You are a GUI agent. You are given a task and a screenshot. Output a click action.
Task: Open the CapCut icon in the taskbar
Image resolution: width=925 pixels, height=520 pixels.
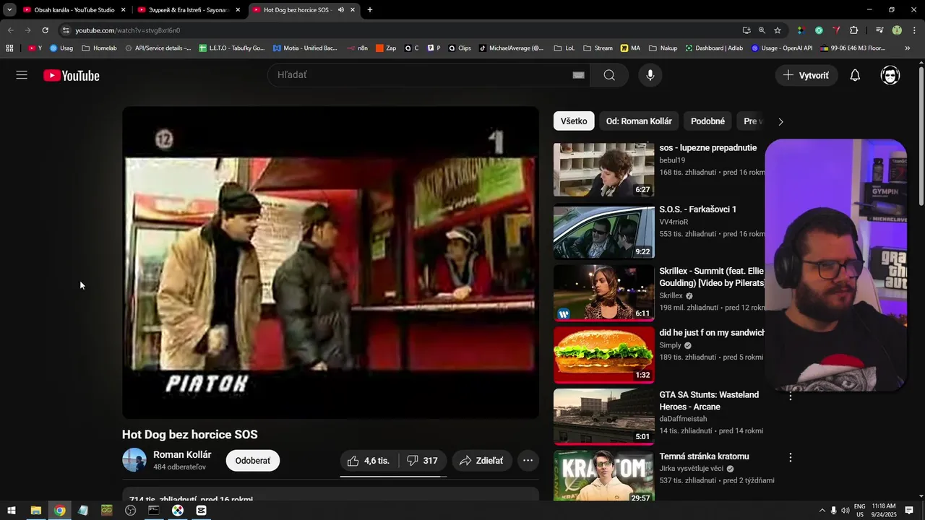tap(201, 511)
